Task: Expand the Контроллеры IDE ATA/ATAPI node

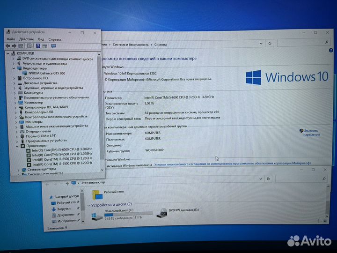Action: [x=15, y=107]
